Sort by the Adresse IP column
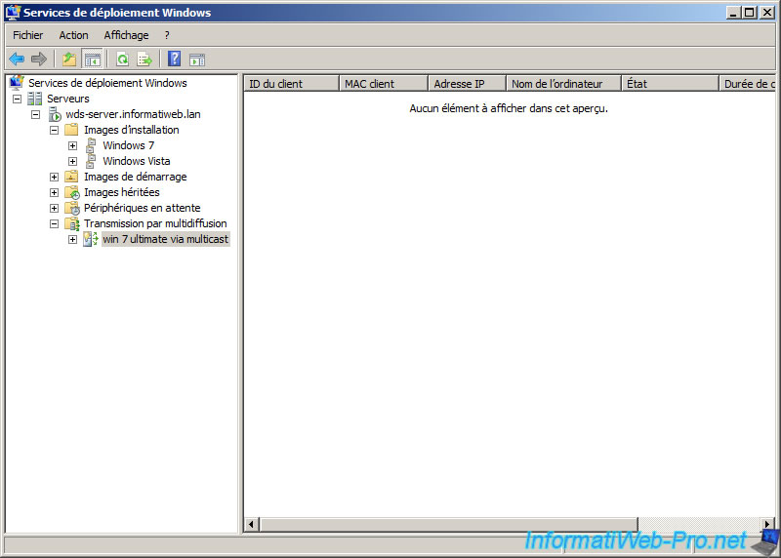The image size is (781, 558). [x=468, y=84]
